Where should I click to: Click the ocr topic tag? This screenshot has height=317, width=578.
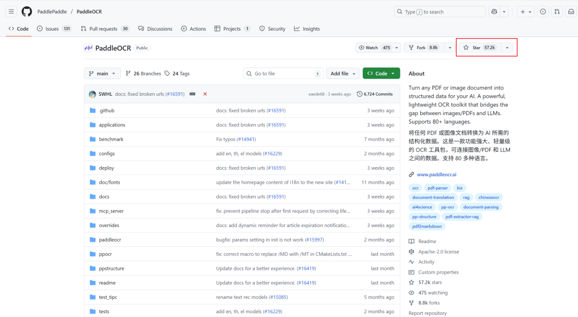pyautogui.click(x=415, y=188)
